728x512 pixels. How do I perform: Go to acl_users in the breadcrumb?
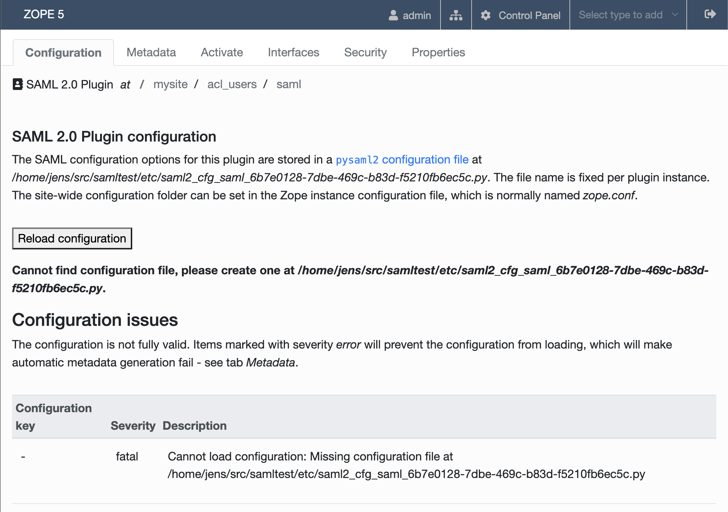pyautogui.click(x=232, y=84)
